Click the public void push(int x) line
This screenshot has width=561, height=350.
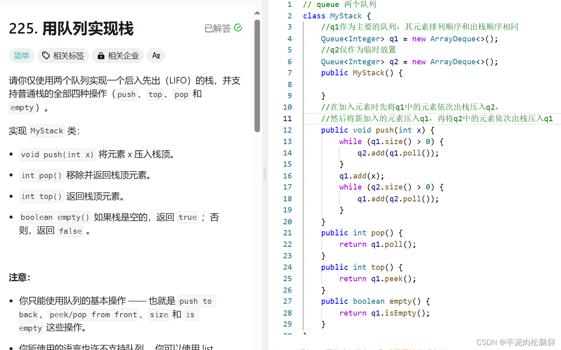(378, 130)
